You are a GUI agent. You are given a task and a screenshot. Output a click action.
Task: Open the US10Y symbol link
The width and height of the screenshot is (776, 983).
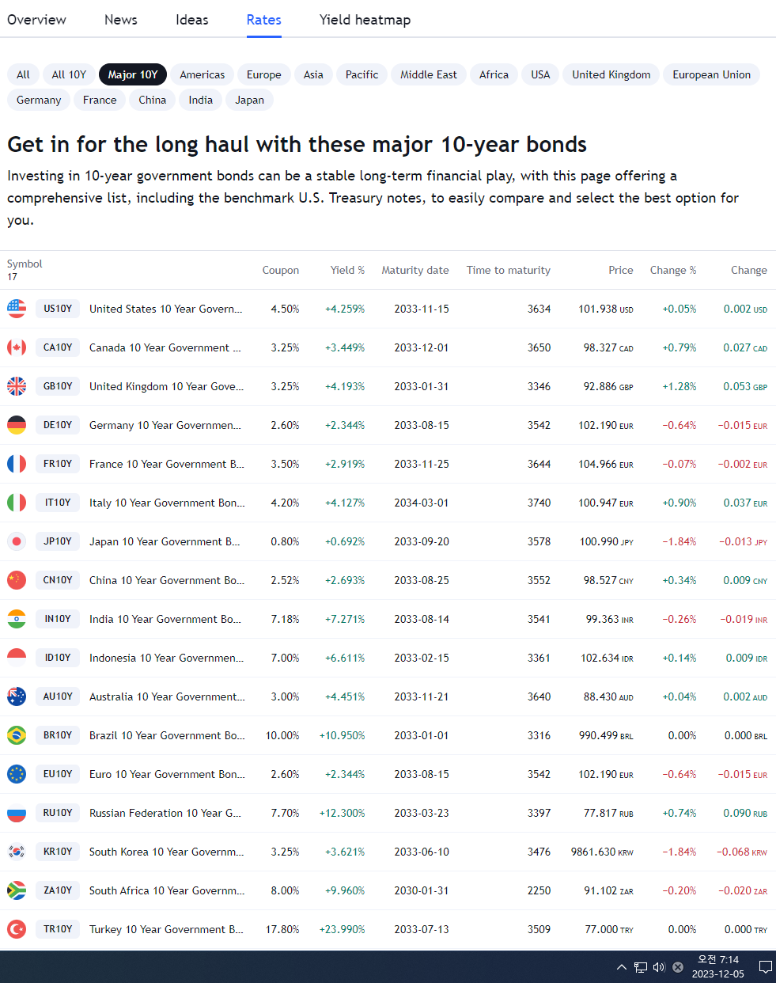pos(58,309)
